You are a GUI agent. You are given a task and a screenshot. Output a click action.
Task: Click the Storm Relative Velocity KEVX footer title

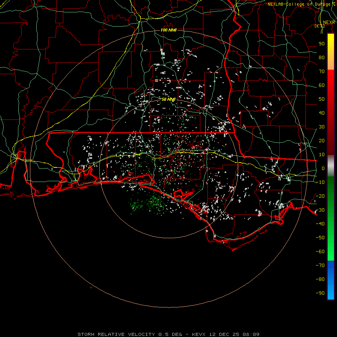168,334
